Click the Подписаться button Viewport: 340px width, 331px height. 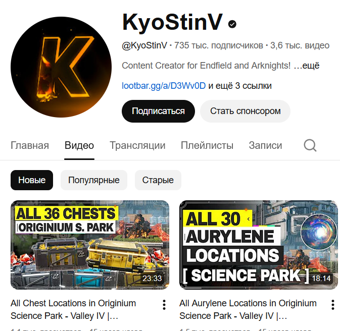pos(158,111)
